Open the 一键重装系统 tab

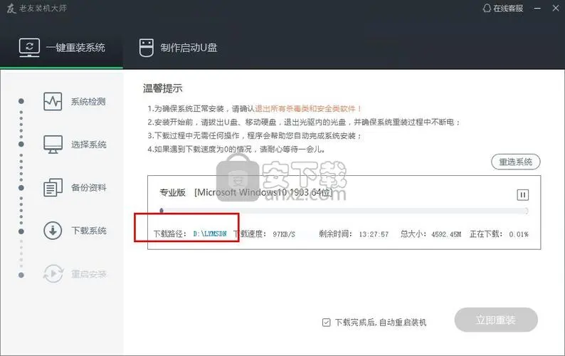click(x=62, y=47)
